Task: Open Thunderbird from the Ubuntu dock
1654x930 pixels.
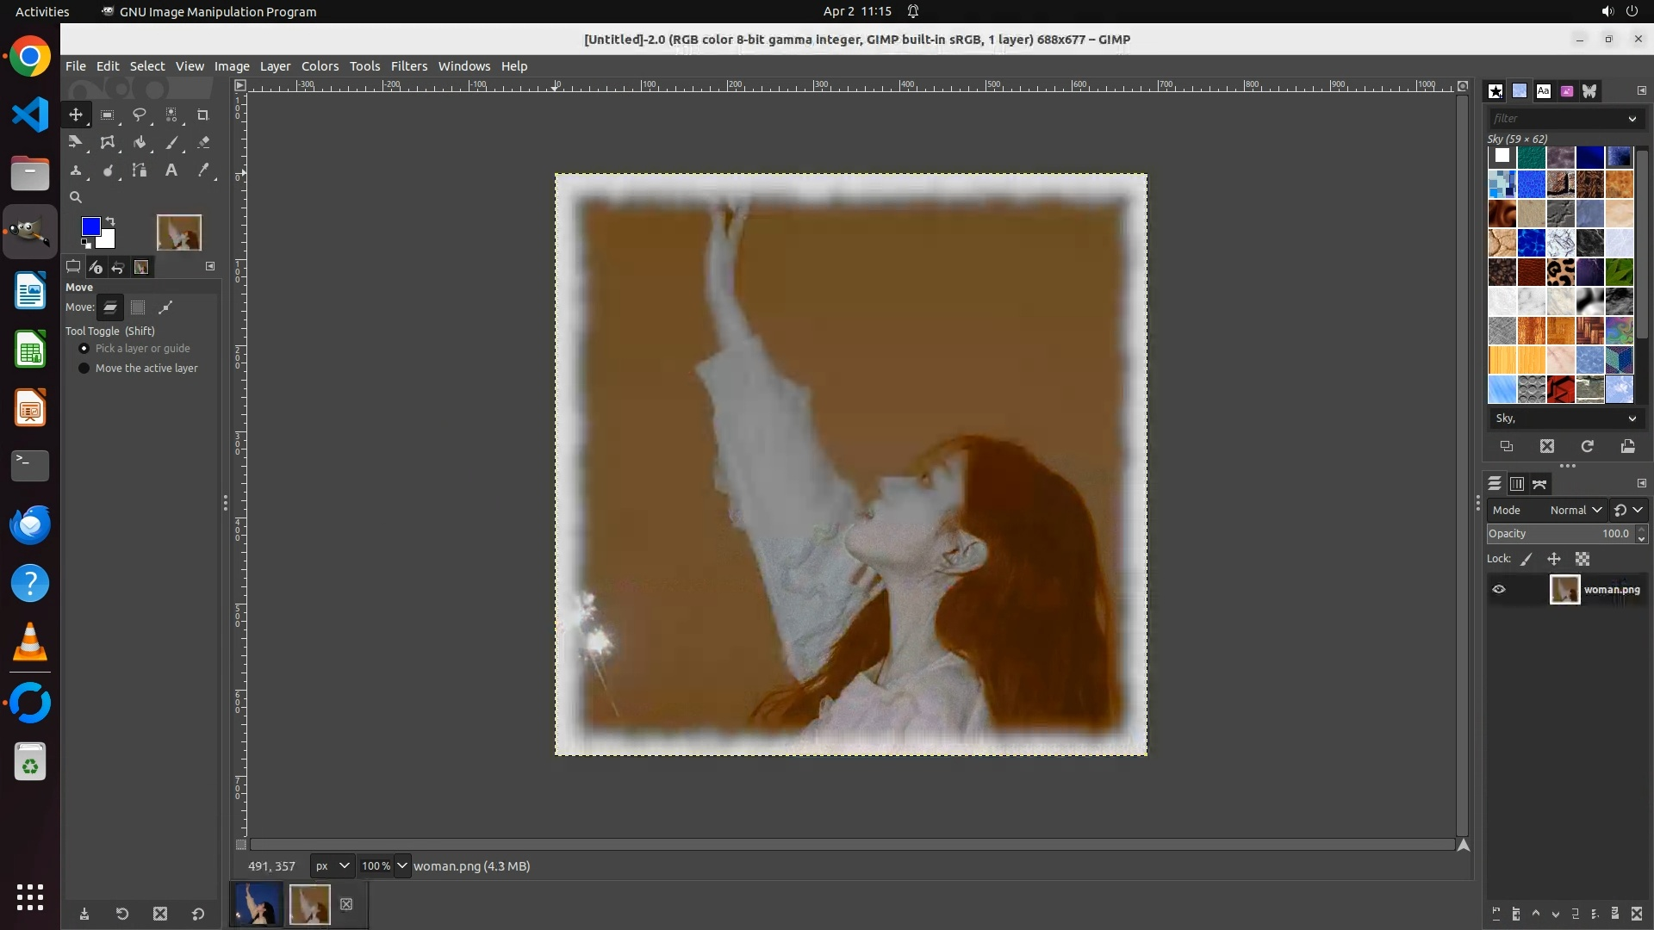Action: click(x=30, y=524)
